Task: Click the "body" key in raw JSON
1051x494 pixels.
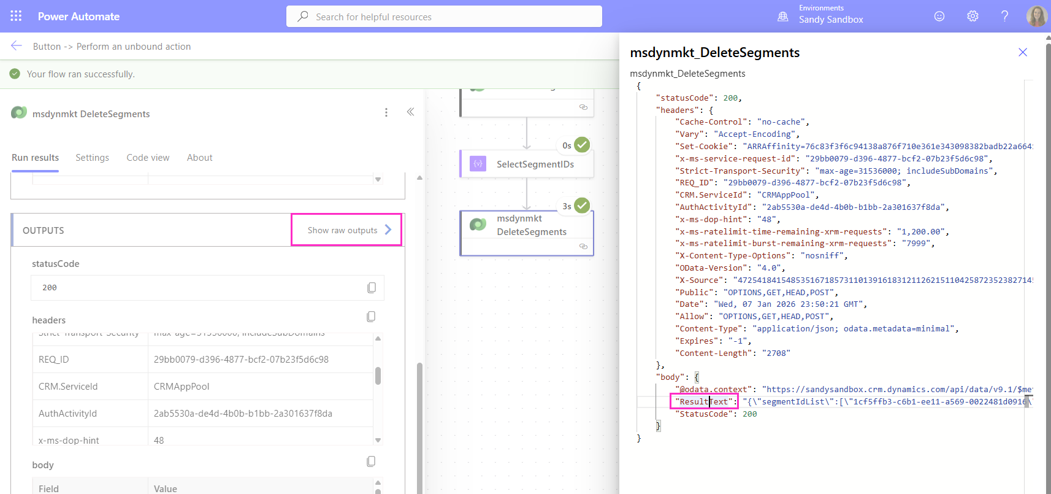Action: 670,377
